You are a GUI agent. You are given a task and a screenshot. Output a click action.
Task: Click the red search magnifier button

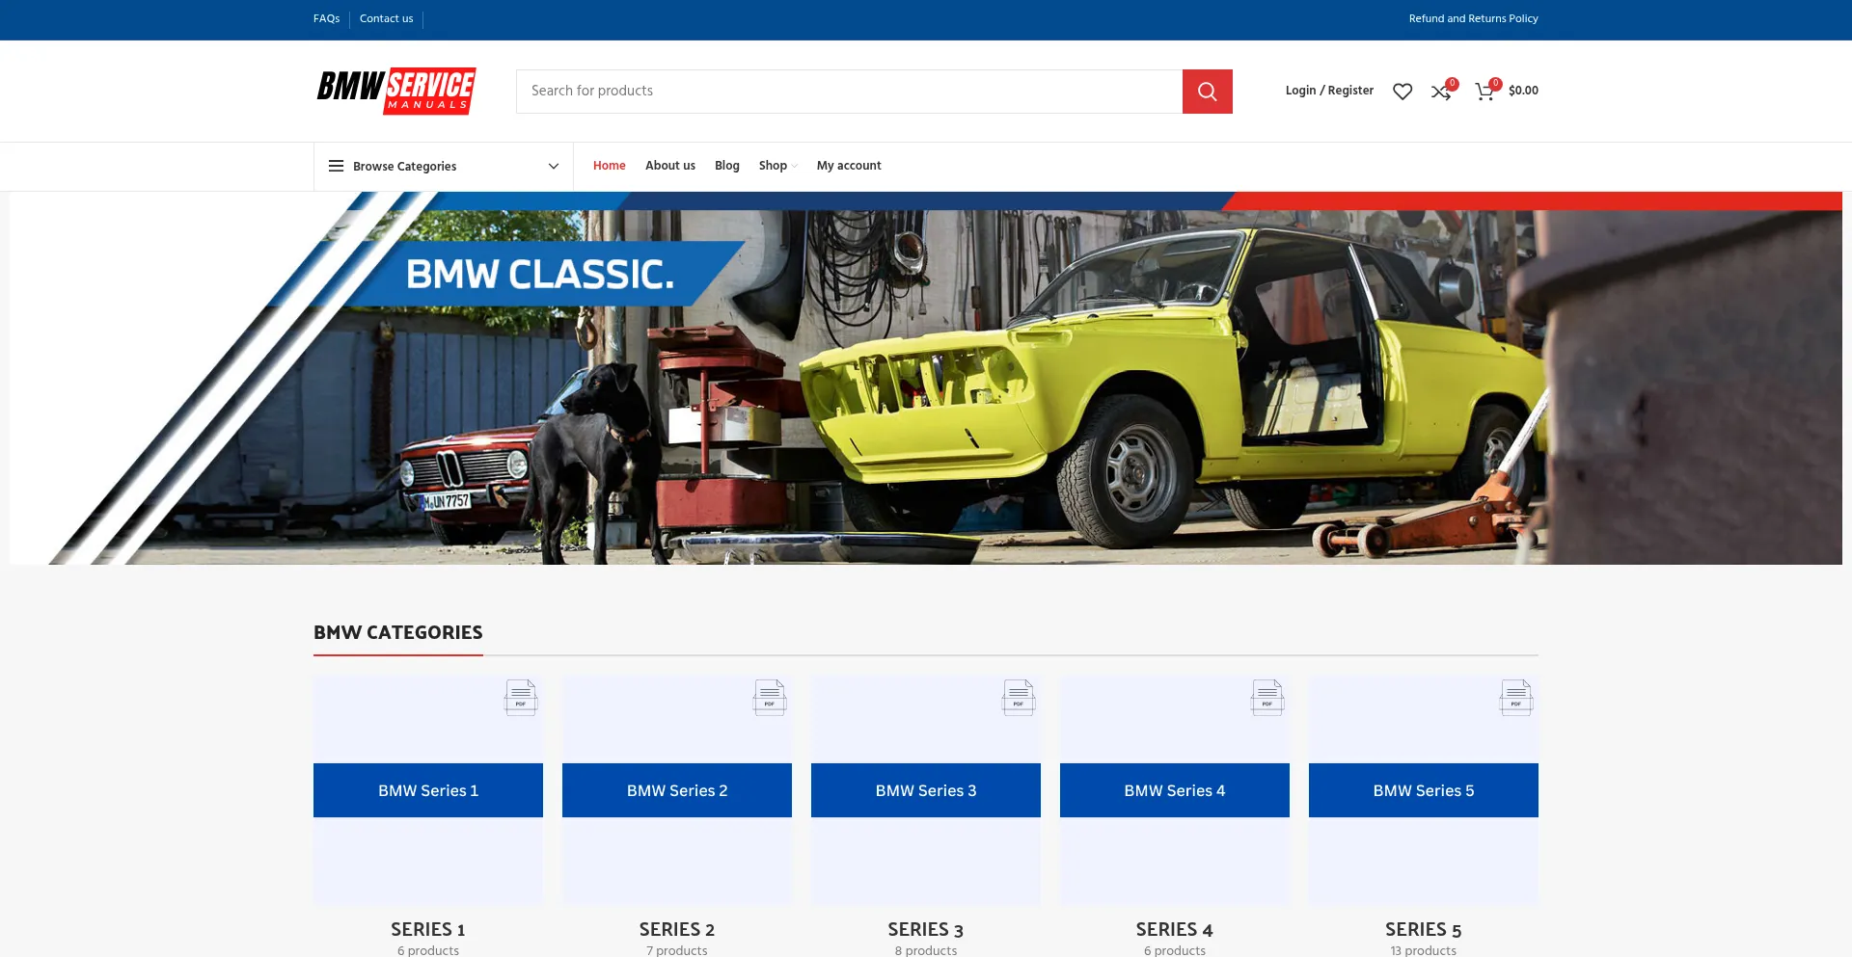pos(1207,92)
